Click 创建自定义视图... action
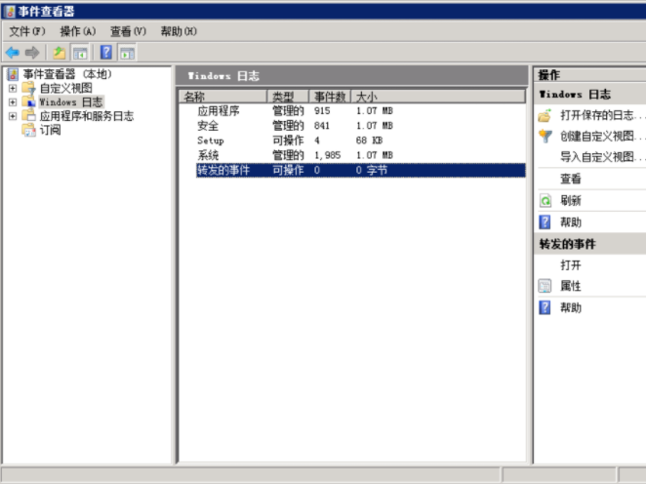 pos(601,136)
